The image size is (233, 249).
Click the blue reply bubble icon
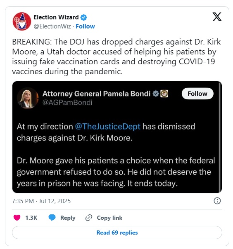[52, 218]
